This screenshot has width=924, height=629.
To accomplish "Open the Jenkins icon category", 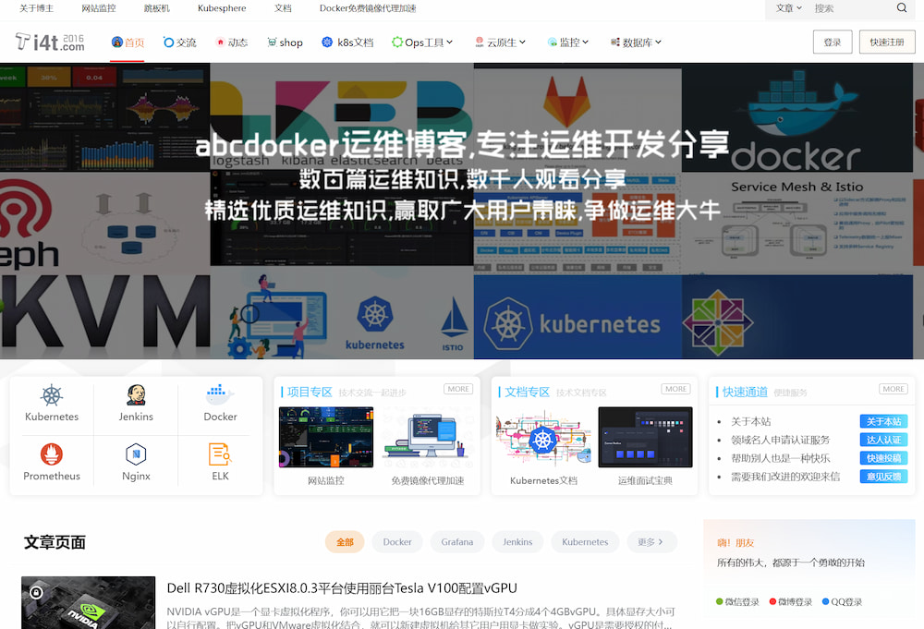I will tap(136, 396).
